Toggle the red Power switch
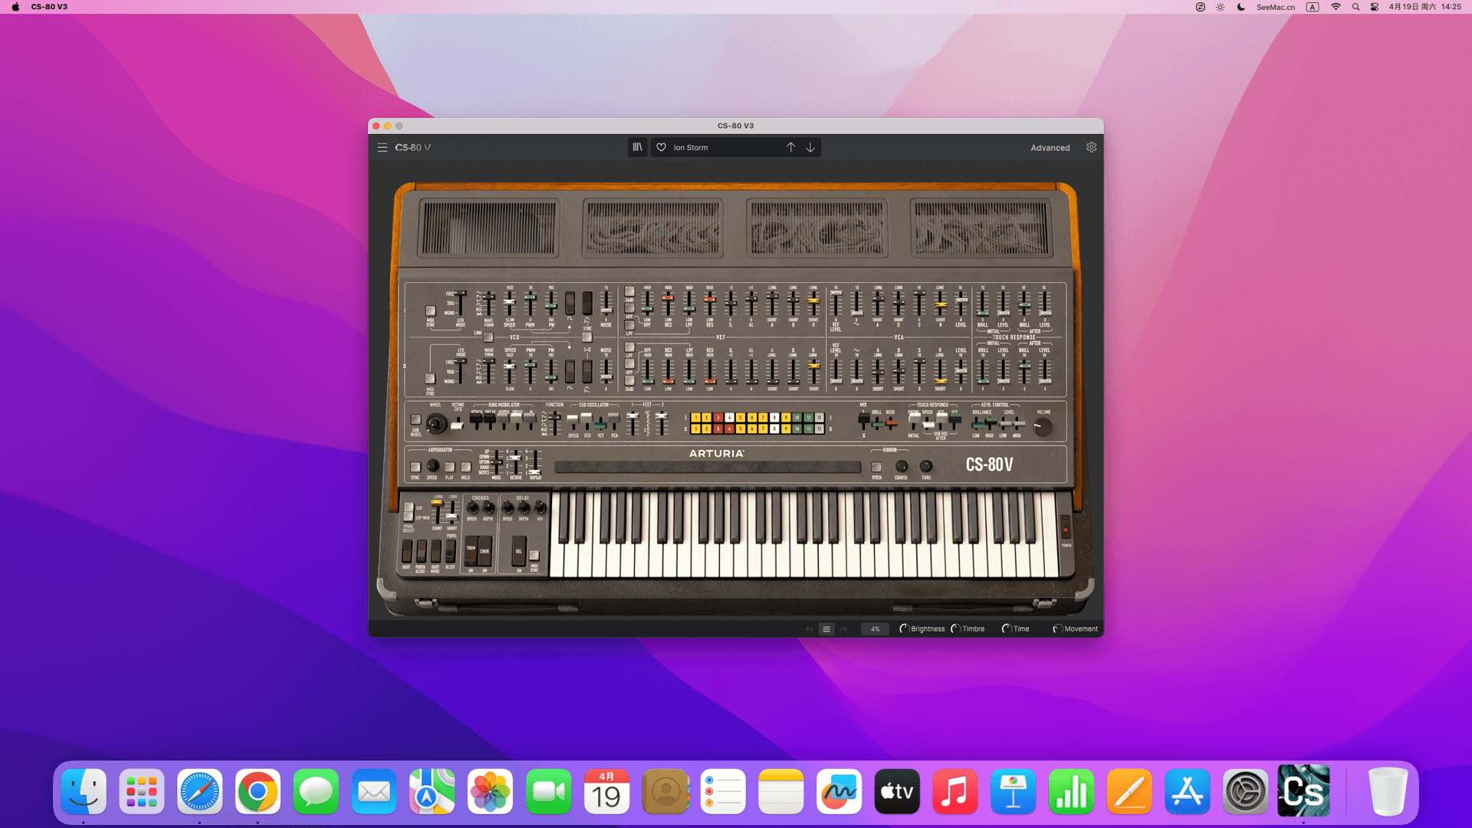Image resolution: width=1472 pixels, height=828 pixels. 1066,528
